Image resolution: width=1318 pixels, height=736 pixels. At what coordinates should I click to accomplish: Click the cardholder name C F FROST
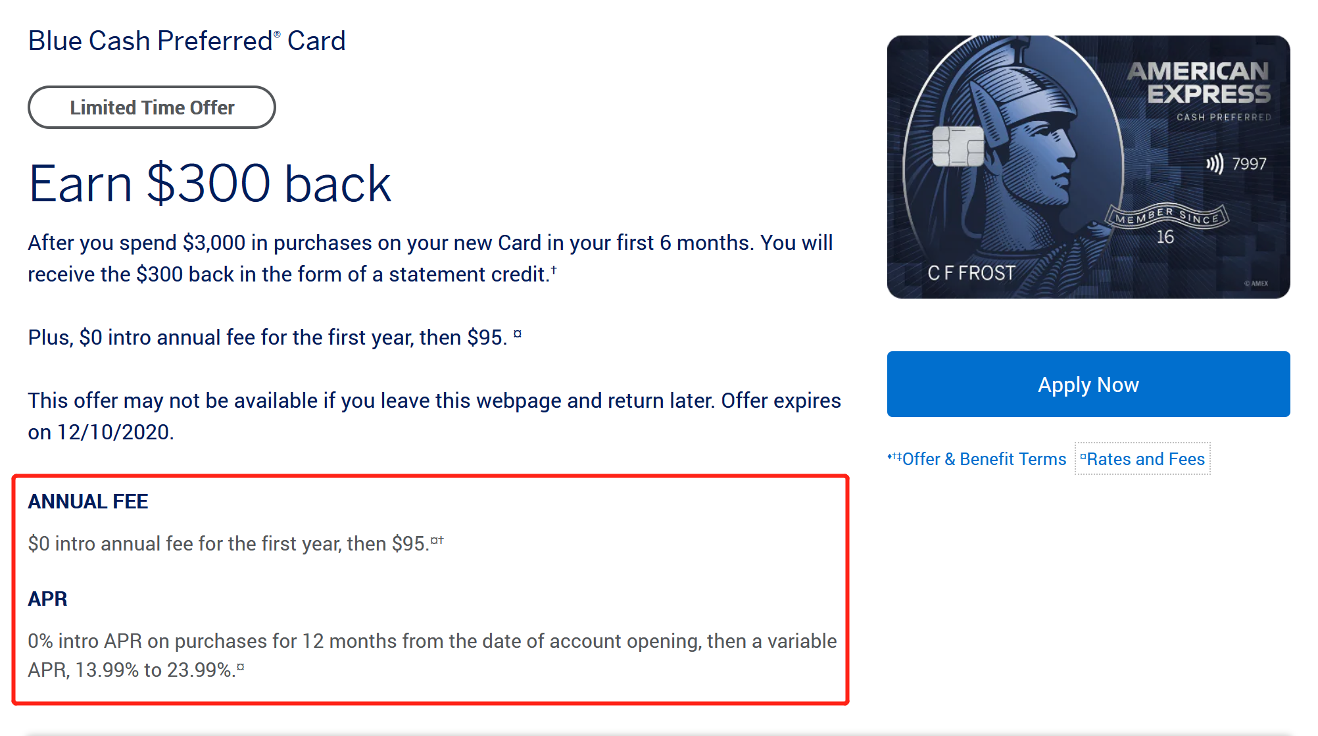971,273
